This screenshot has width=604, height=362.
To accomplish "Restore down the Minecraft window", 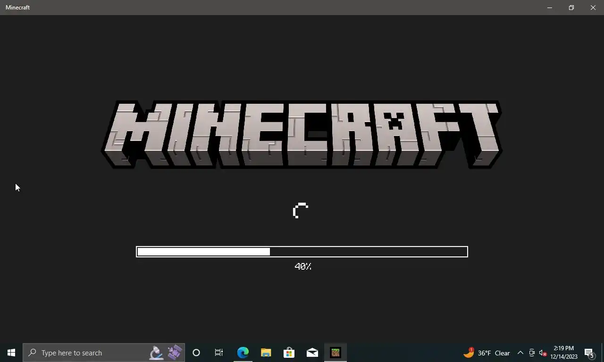I will tap(571, 8).
